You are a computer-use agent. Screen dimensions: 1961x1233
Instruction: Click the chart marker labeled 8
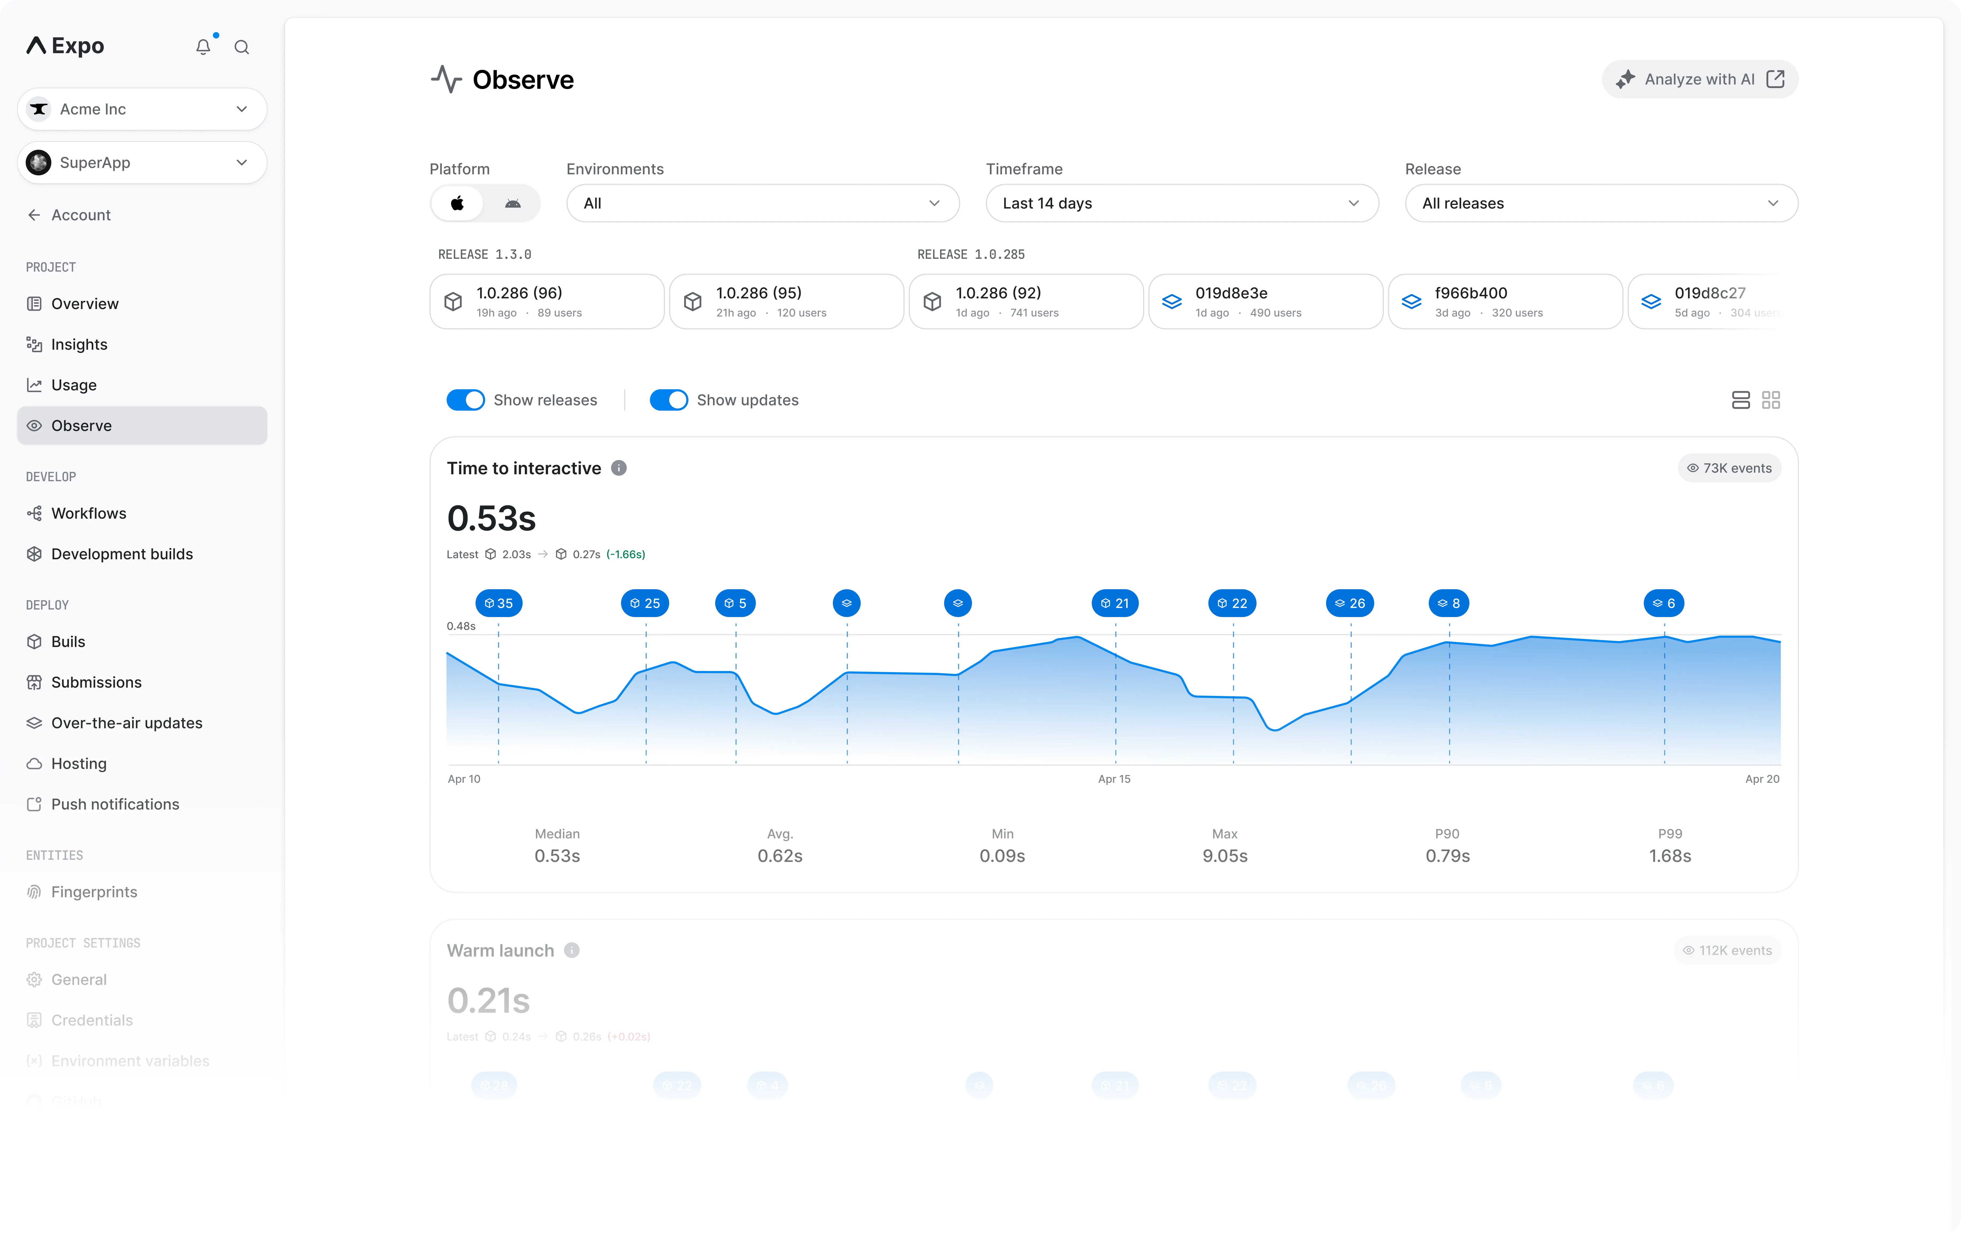point(1449,603)
